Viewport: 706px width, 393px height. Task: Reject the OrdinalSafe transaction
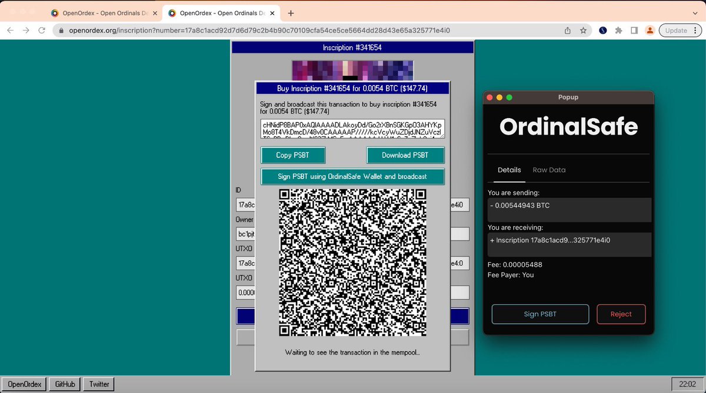coord(621,314)
